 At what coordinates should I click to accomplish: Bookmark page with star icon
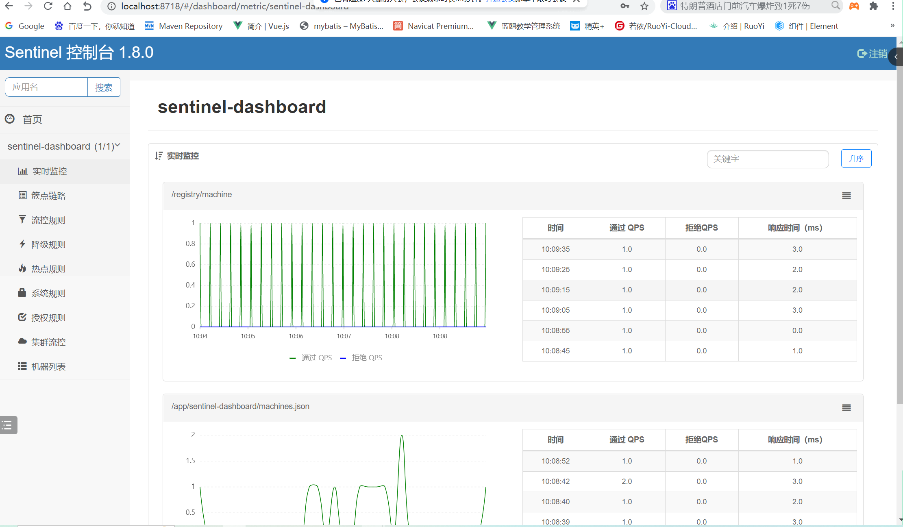644,6
